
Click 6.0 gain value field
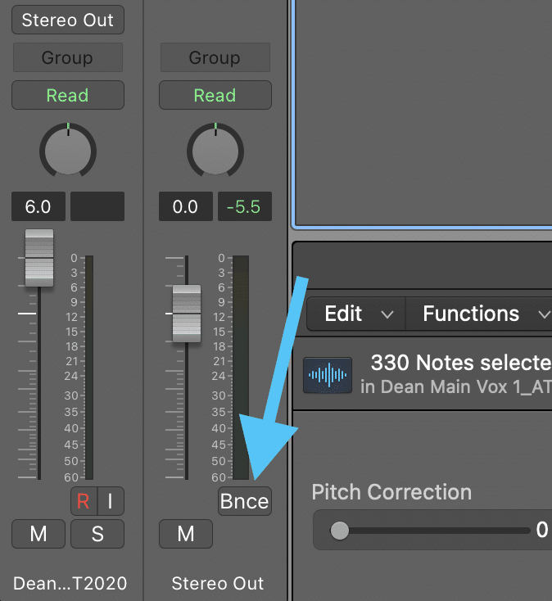point(38,206)
